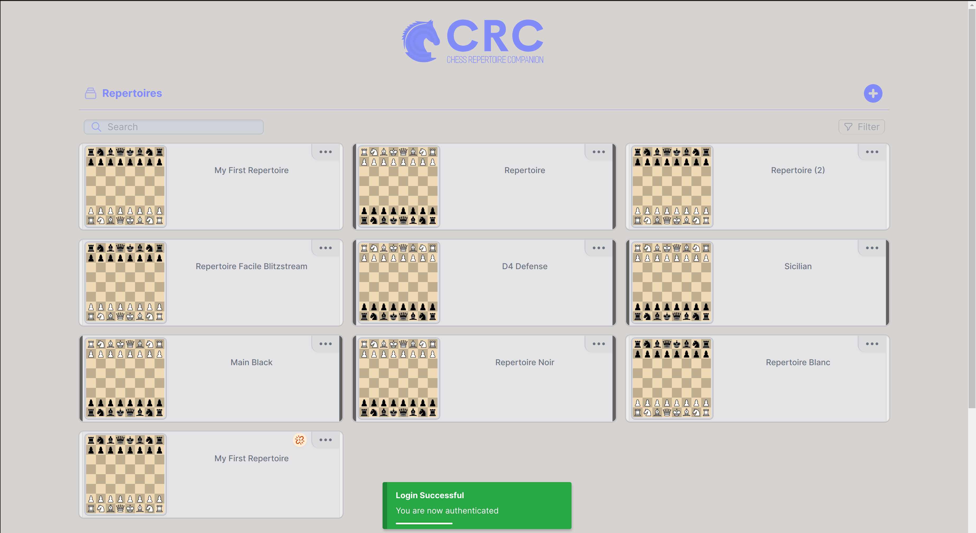The height and width of the screenshot is (533, 976).
Task: Open the Repertoire (2) board thumbnail
Action: click(x=672, y=186)
